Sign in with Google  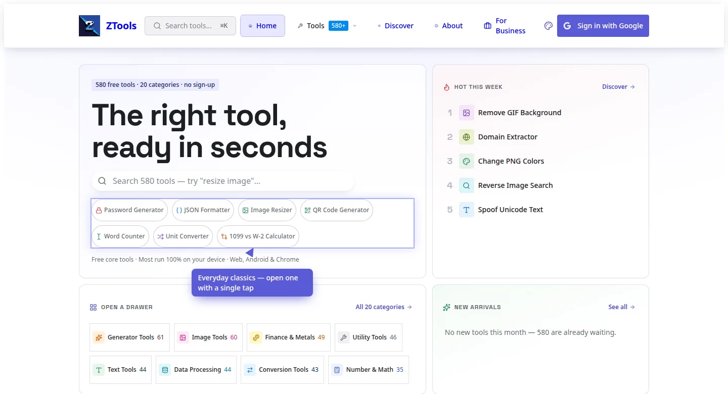[x=603, y=26]
